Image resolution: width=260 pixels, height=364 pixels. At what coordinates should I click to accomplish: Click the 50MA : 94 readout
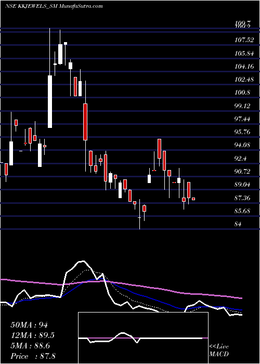click(29, 325)
